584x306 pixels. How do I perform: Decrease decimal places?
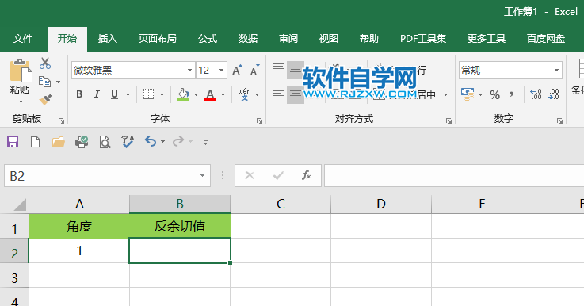(x=553, y=94)
